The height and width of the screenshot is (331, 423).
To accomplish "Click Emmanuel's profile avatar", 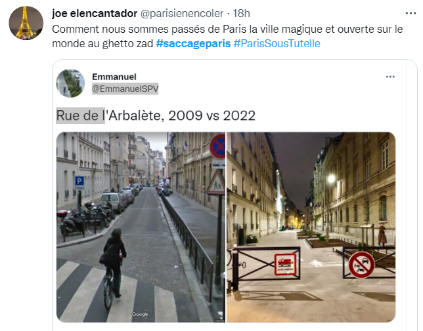I will tap(70, 83).
